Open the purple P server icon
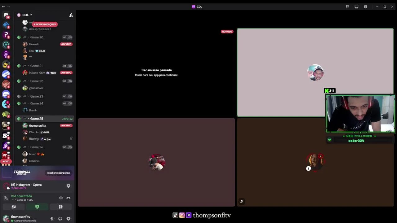Image resolution: width=397 pixels, height=223 pixels. coord(6,35)
